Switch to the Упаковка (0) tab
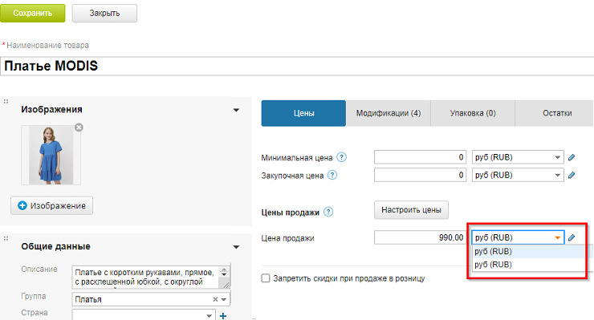The height and width of the screenshot is (320, 594). 473,113
